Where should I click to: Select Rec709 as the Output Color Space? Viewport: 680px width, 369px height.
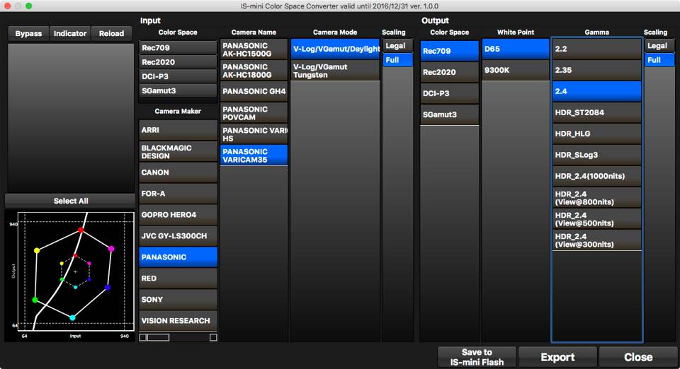pyautogui.click(x=449, y=51)
